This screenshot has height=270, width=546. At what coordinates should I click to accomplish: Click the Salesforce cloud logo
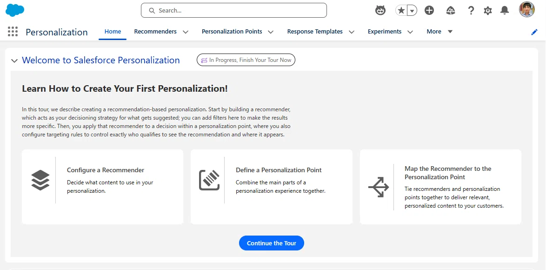point(15,10)
